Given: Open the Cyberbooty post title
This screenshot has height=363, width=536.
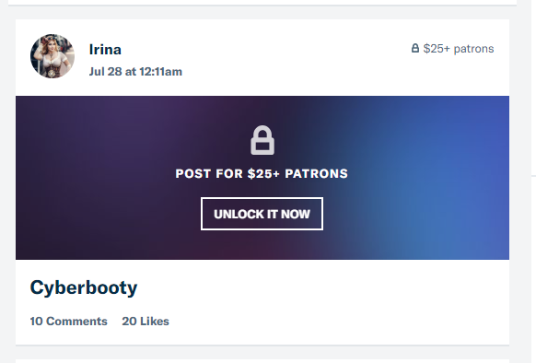Looking at the screenshot, I should pos(84,287).
